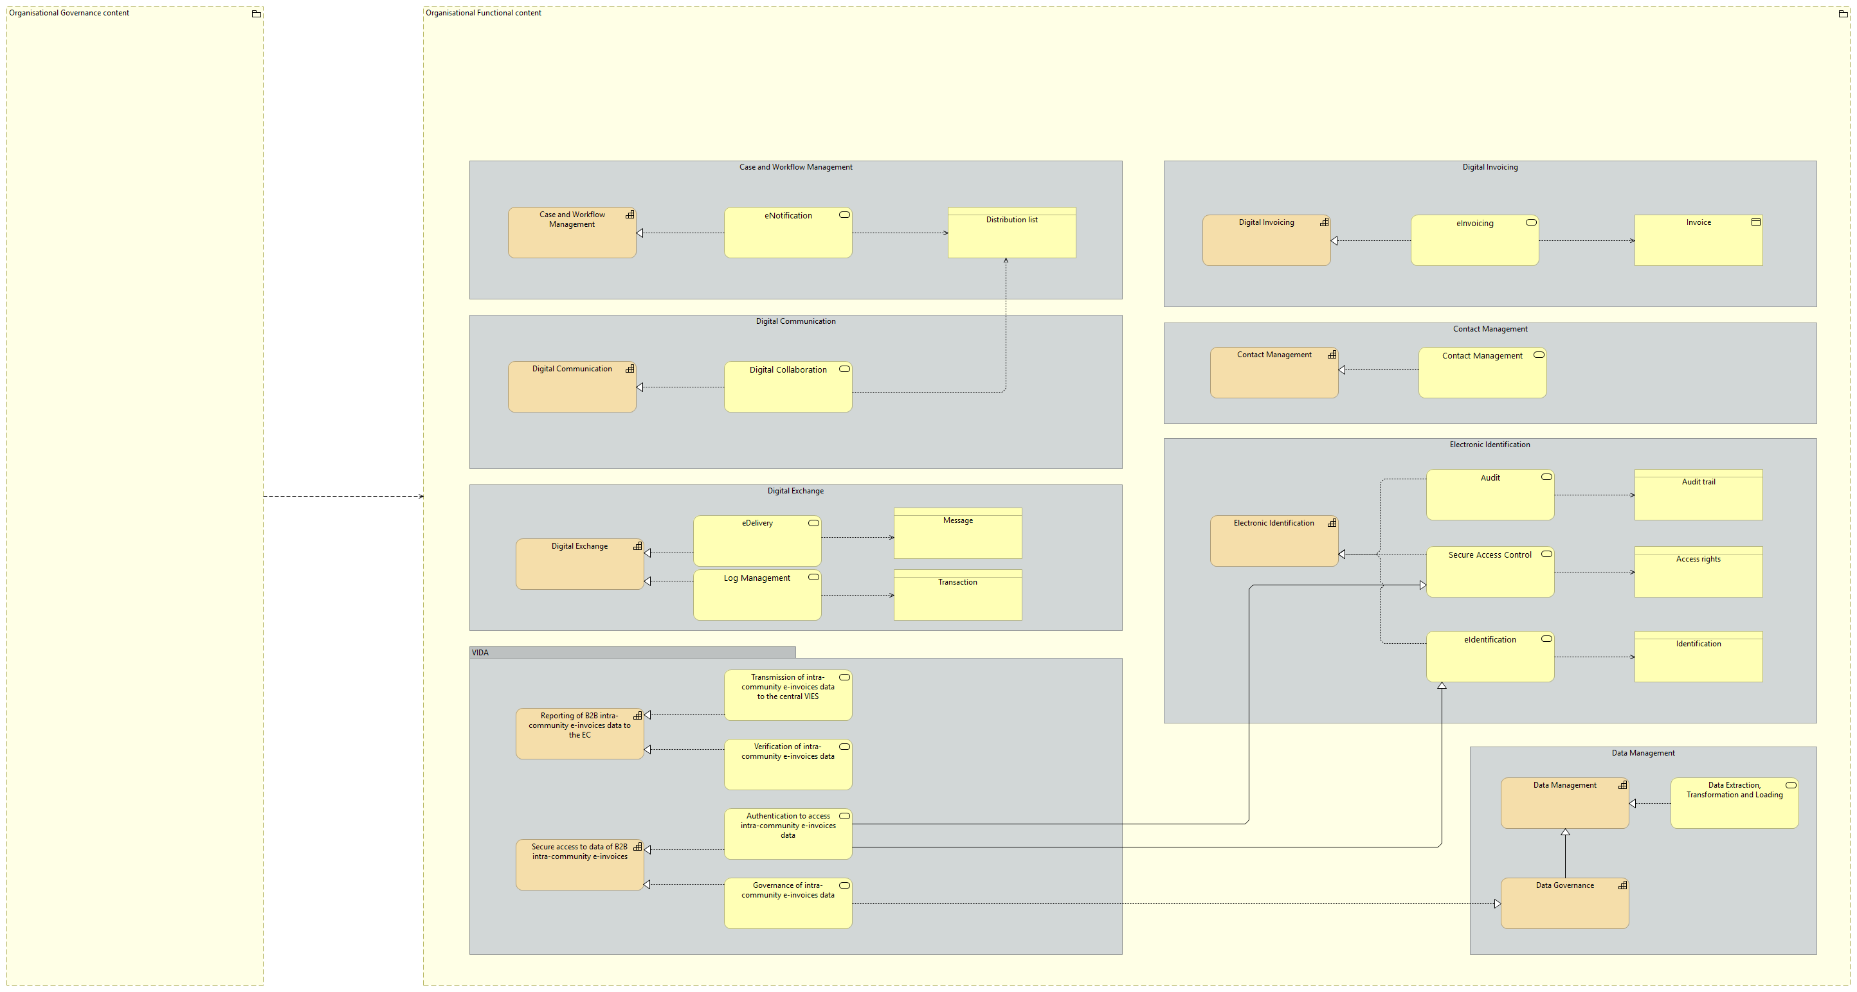Click service icon on Secure Access Control

(1546, 554)
